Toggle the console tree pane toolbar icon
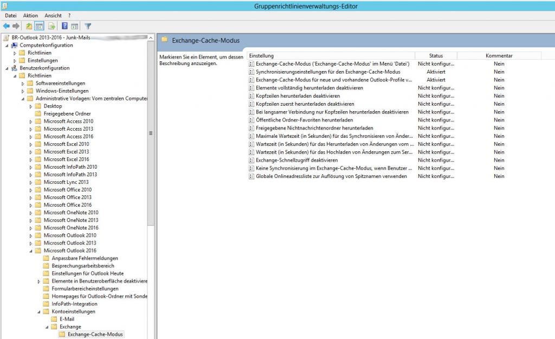 39,26
